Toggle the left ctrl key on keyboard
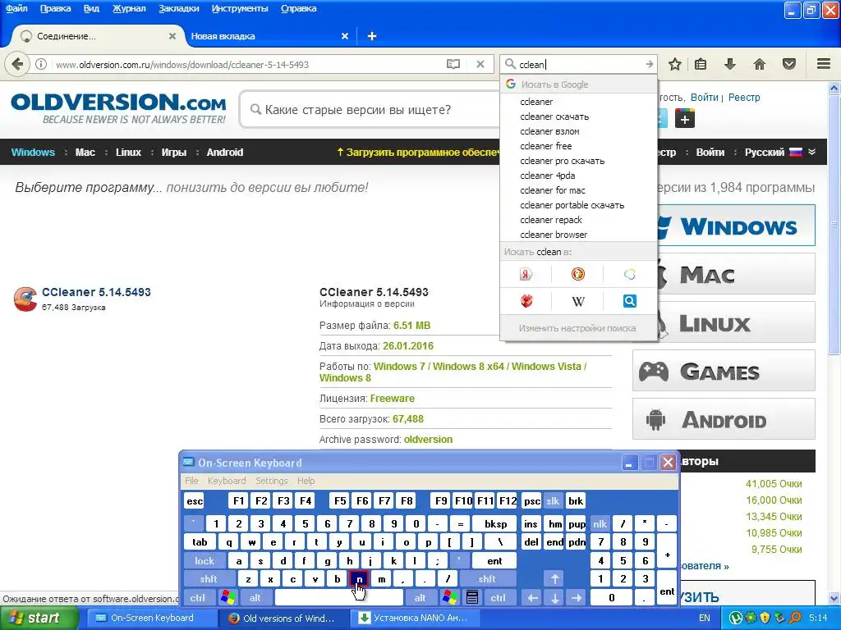The height and width of the screenshot is (630, 841). (198, 597)
